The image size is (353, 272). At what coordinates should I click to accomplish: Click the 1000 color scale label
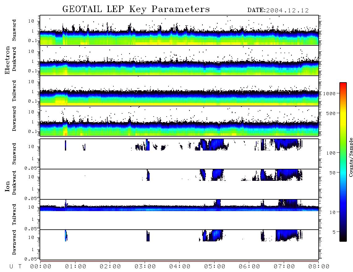click(330, 94)
